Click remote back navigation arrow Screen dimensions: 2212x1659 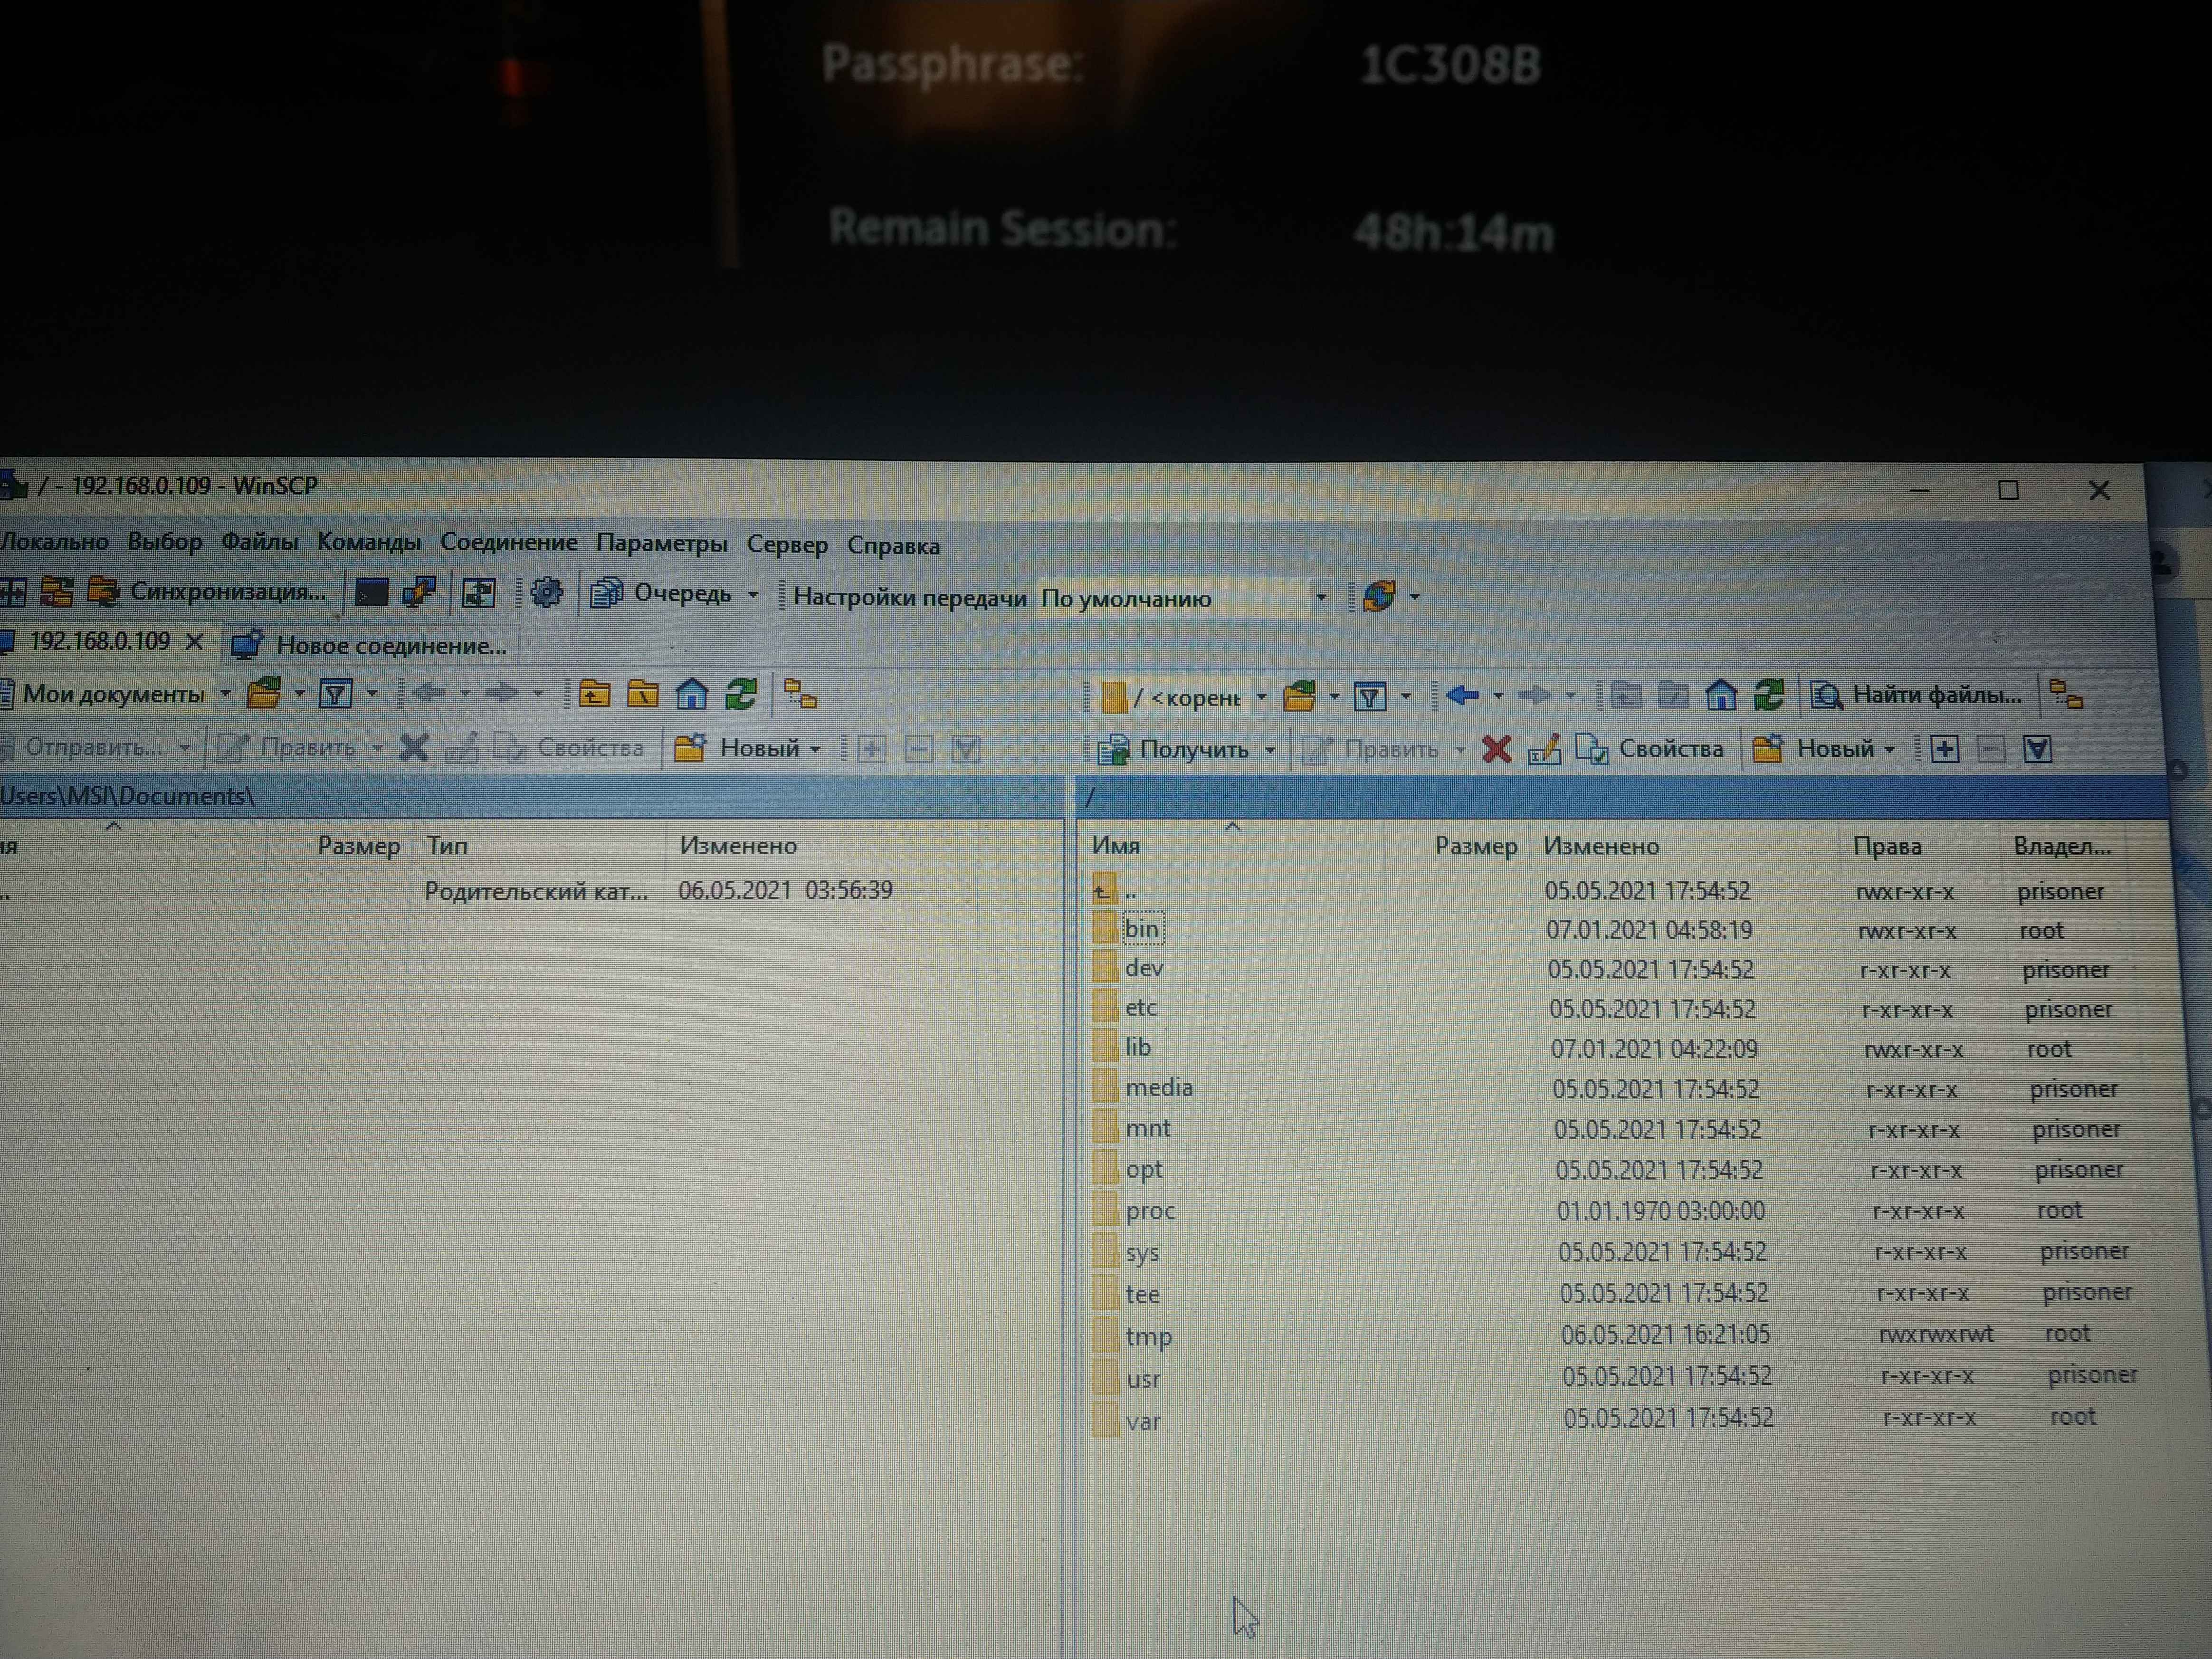coord(1463,695)
